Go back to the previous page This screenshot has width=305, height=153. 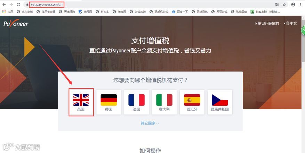point(4,5)
